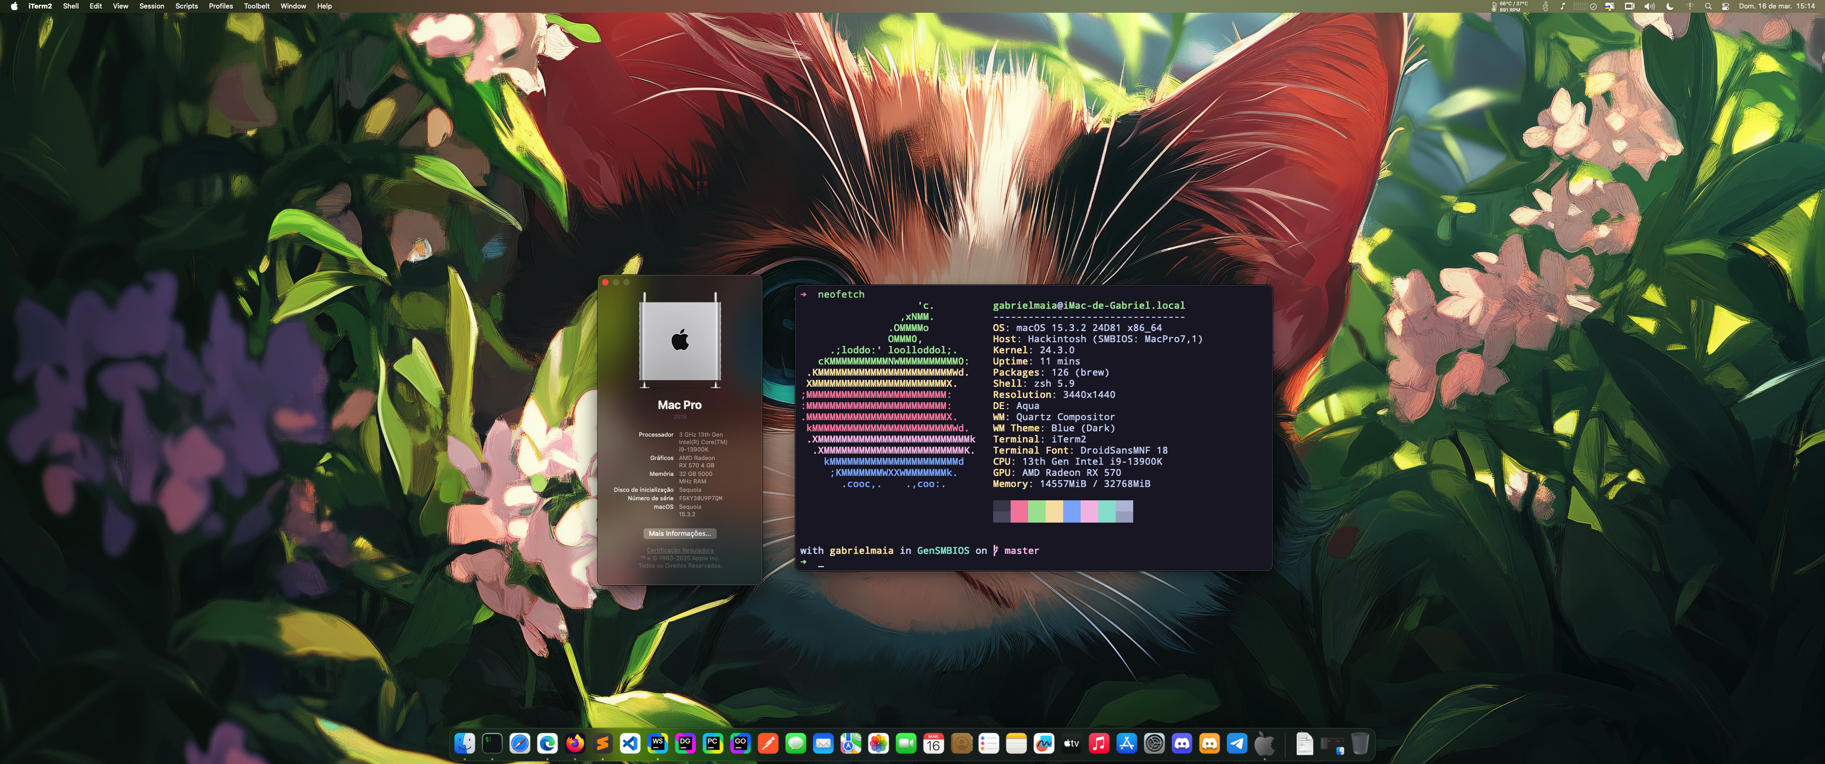Open the Certificação Reguladora link
This screenshot has width=1825, height=764.
(x=680, y=551)
